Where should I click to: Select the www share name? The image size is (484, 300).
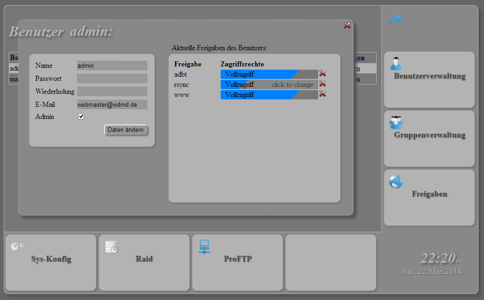(182, 95)
